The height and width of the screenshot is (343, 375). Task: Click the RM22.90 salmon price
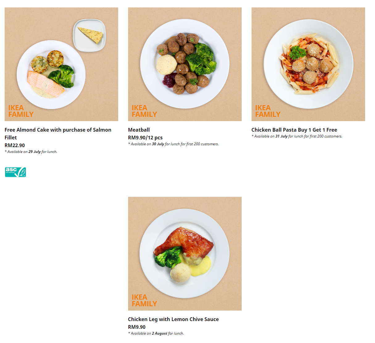point(15,145)
